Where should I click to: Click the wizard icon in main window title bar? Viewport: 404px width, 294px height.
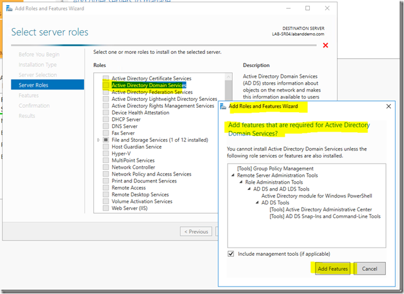click(x=9, y=9)
